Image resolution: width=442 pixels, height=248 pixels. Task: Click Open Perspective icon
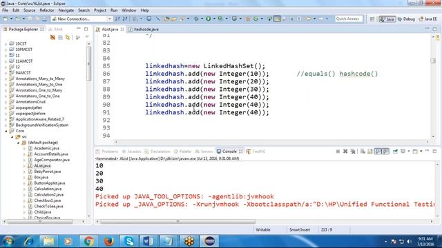[372, 19]
